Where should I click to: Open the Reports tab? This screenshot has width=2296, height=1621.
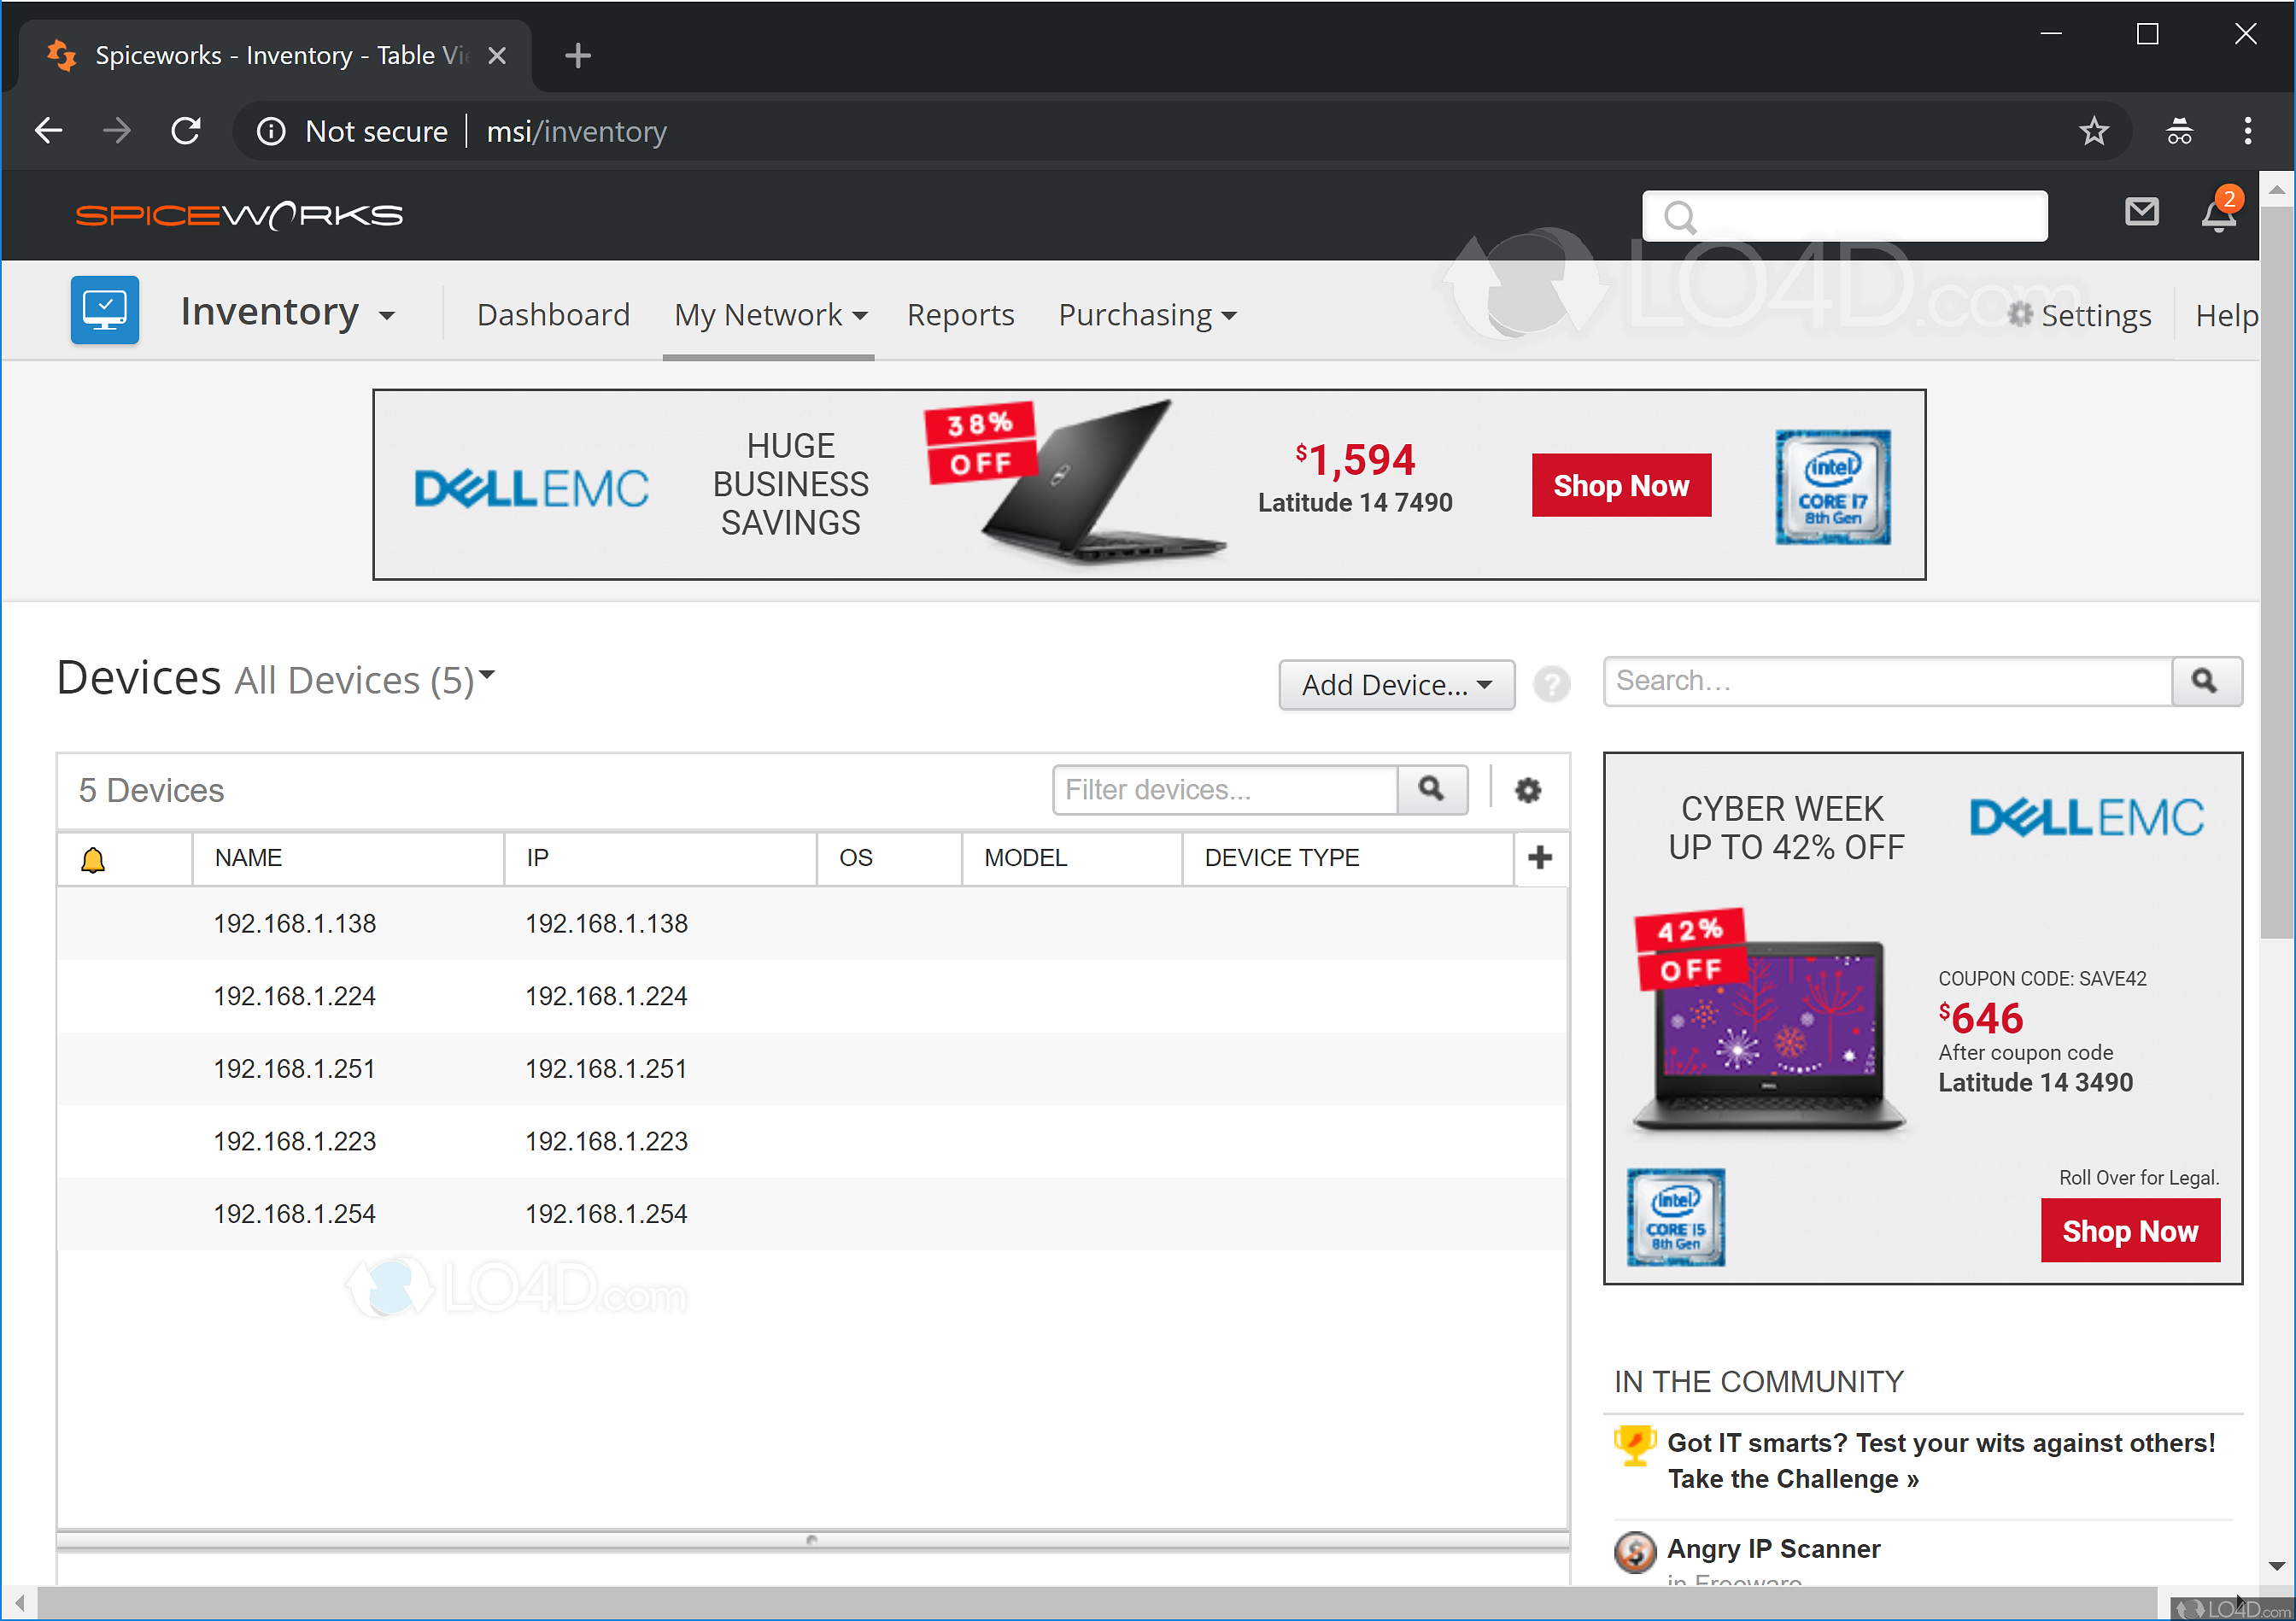click(x=960, y=315)
